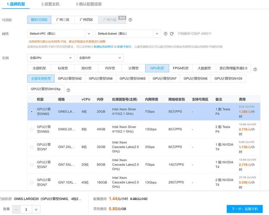This screenshot has height=215, width=269.
Task: Filter by GPU计算型GN8
Action: 195,79
